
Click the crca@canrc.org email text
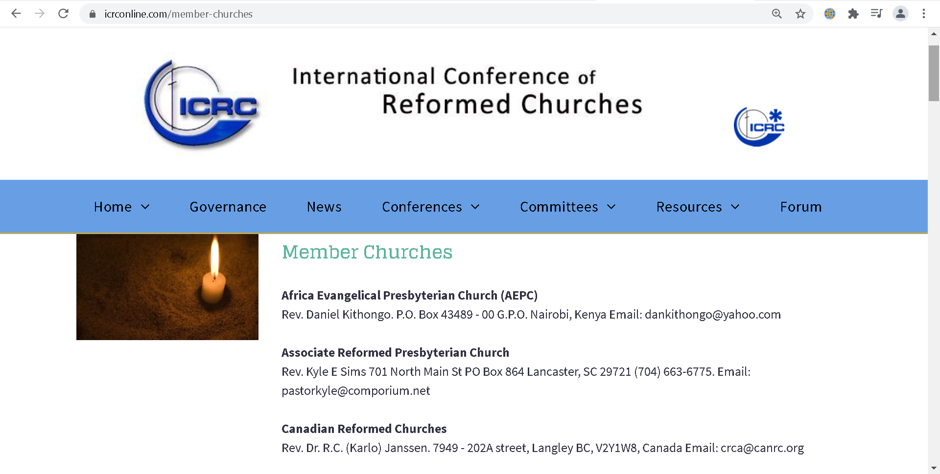tap(762, 448)
